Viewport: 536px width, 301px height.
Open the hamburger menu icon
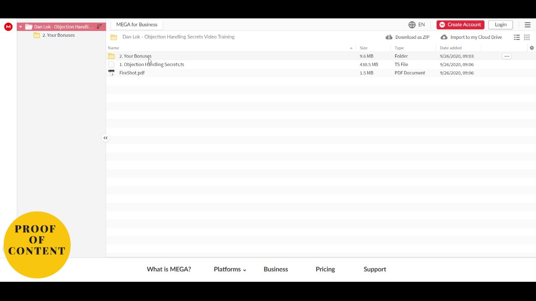(528, 25)
